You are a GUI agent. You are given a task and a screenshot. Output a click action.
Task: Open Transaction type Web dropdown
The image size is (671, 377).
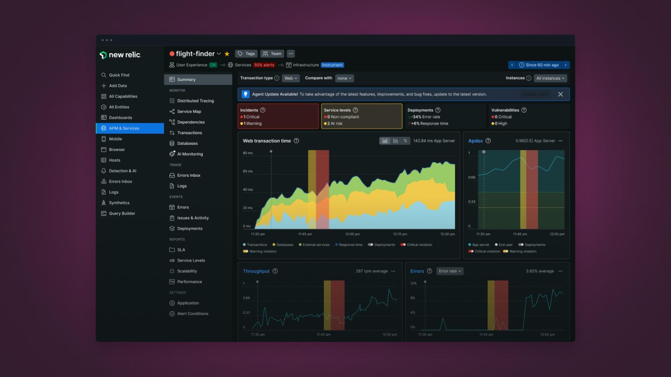(290, 78)
